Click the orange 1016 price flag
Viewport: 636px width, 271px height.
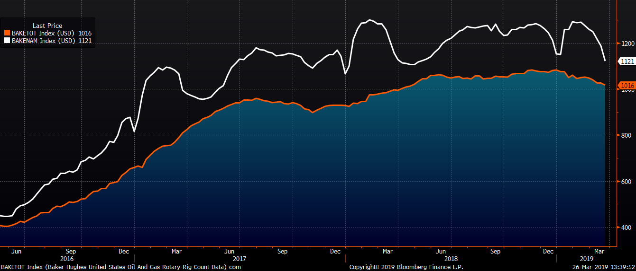[626, 86]
